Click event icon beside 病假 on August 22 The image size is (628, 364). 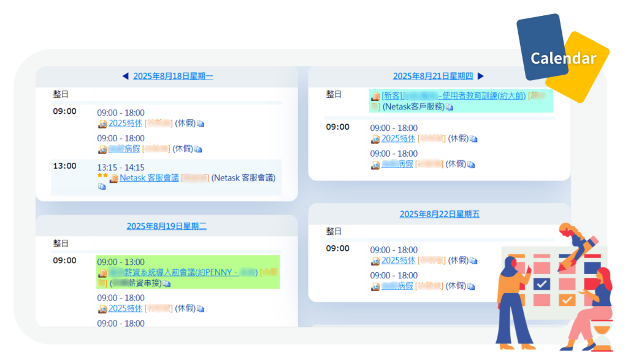[x=375, y=286]
